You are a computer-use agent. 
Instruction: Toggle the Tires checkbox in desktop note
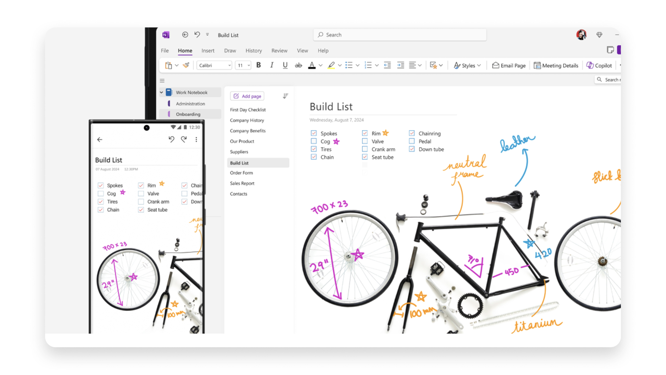[314, 149]
